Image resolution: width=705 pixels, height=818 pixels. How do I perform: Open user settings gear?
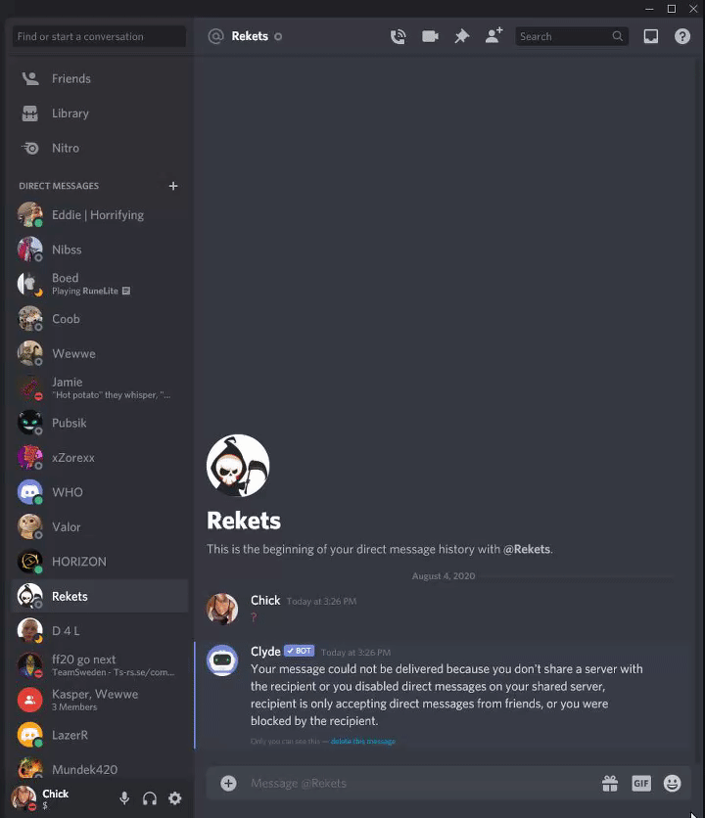tap(175, 798)
